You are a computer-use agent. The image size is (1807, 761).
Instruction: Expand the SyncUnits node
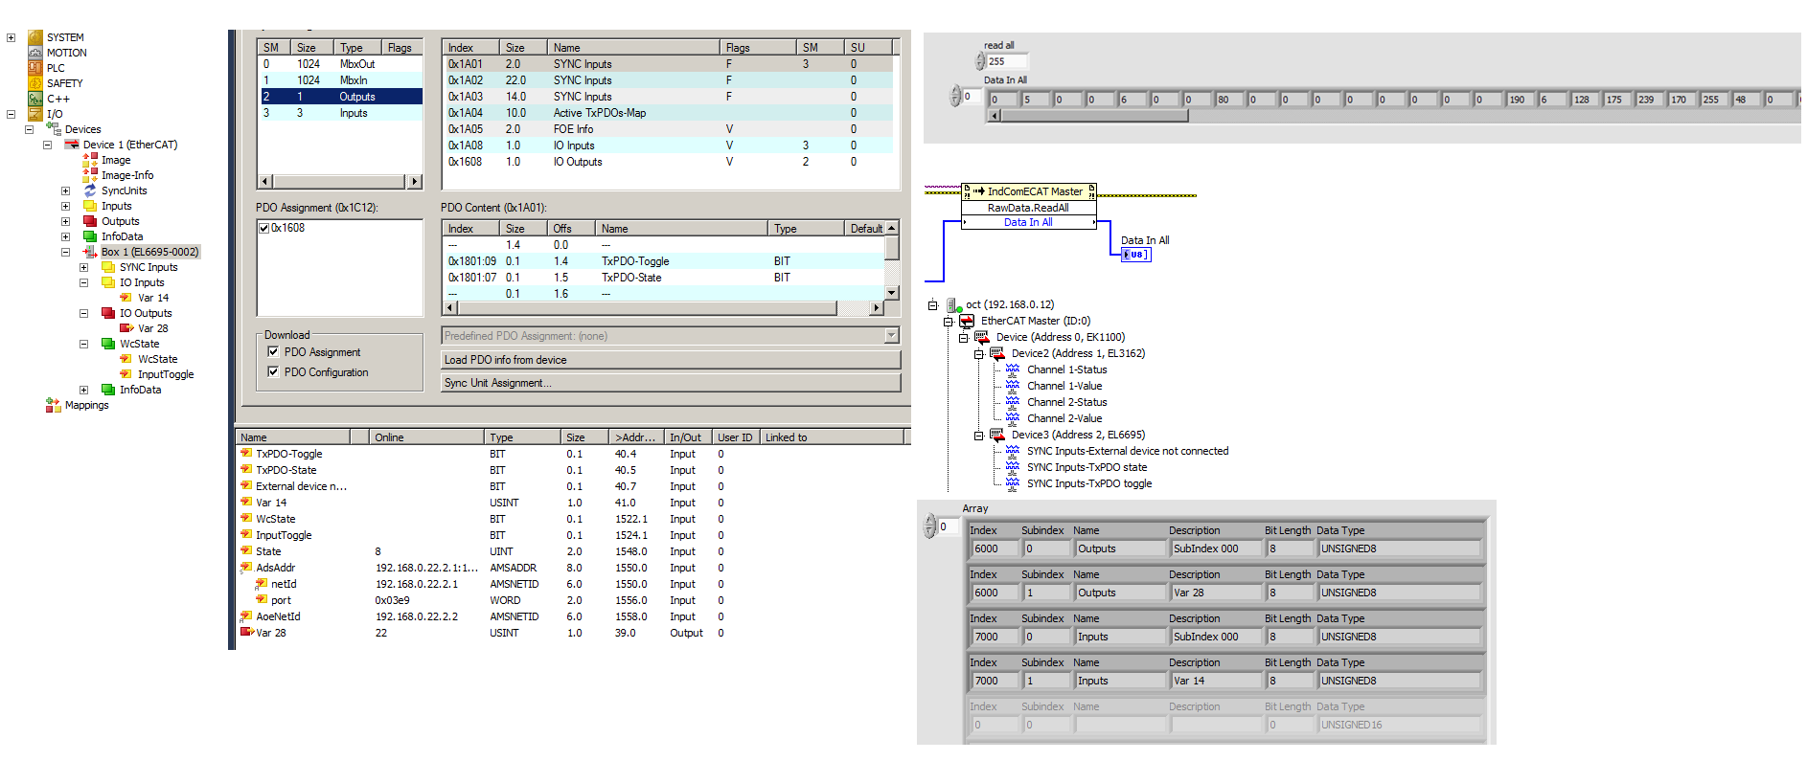pyautogui.click(x=65, y=190)
